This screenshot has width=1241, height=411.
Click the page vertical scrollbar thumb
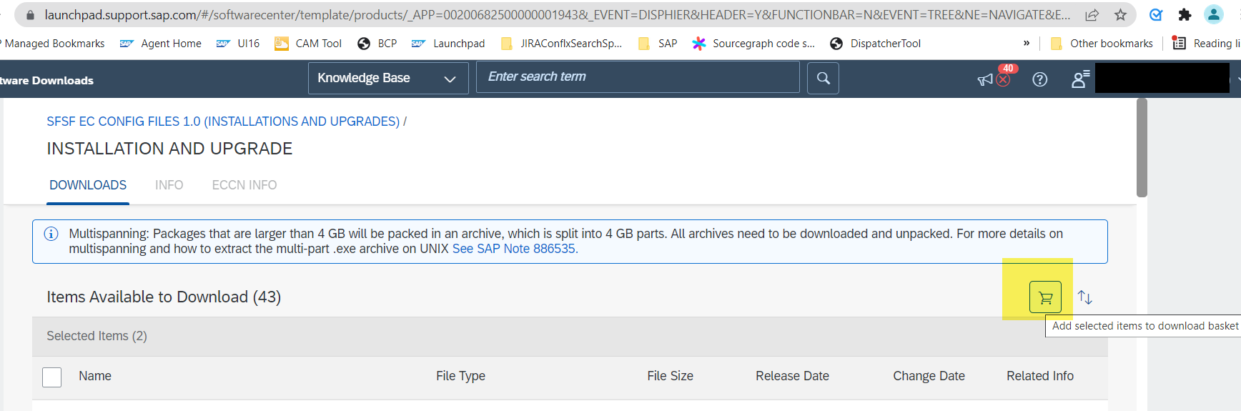coord(1142,147)
